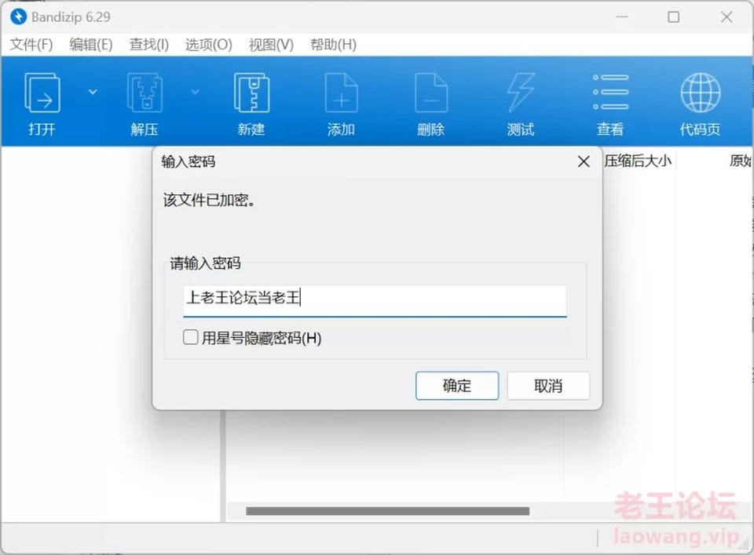Click the horizontal scrollbar thumb
754x555 pixels.
[x=387, y=511]
